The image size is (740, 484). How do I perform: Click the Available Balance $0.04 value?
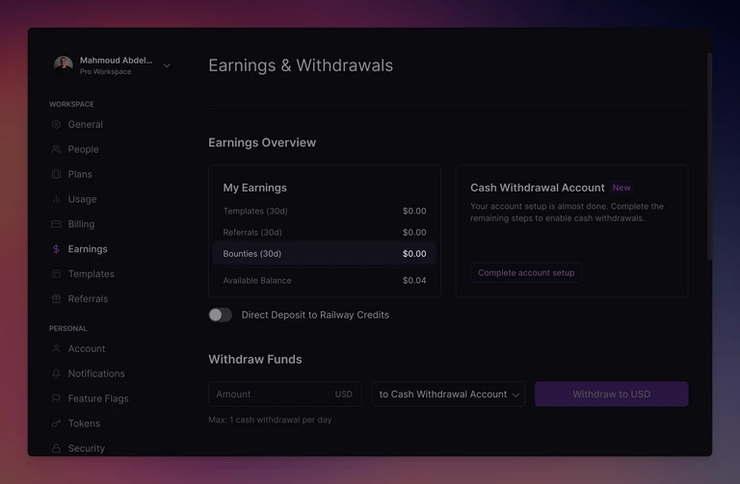[x=414, y=280]
